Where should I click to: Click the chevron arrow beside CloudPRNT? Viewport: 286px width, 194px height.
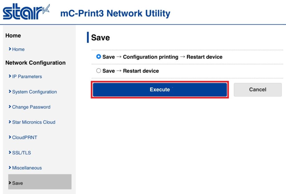click(x=10, y=137)
